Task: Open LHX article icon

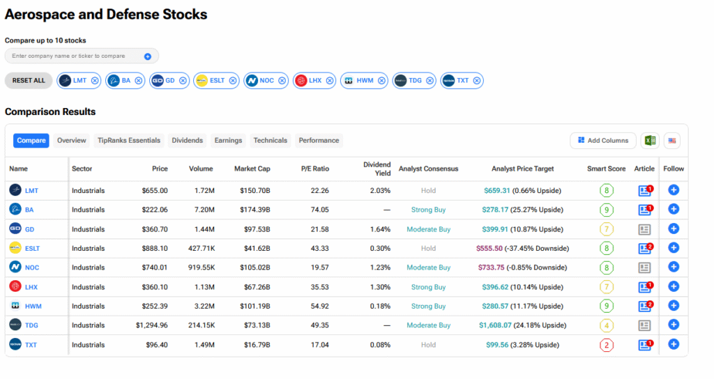Action: point(645,287)
